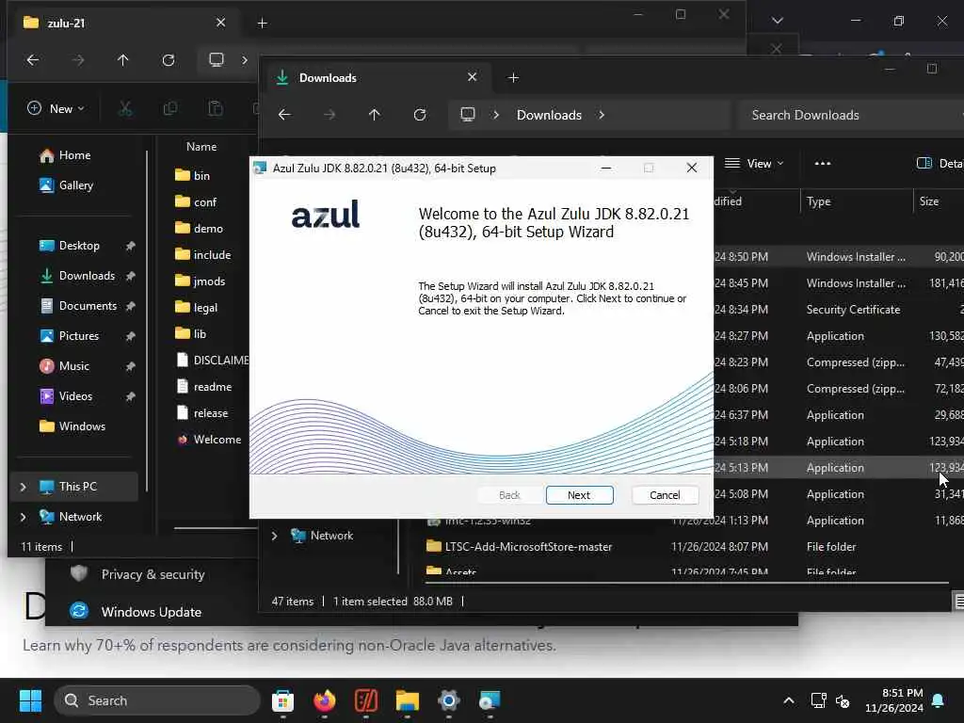964x723 pixels.
Task: Select the readme file
Action: [x=204, y=387]
